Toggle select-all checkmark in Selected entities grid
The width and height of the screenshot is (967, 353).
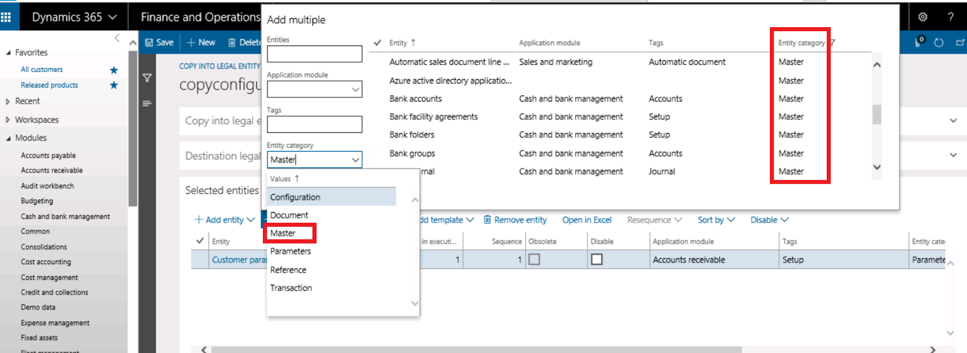coord(200,241)
